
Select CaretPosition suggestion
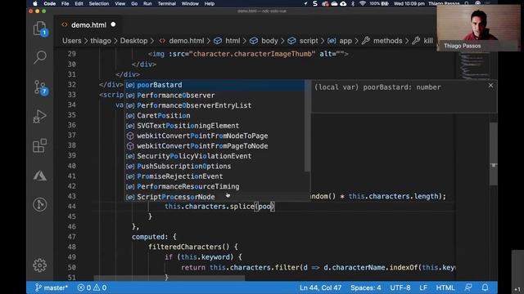(215, 116)
